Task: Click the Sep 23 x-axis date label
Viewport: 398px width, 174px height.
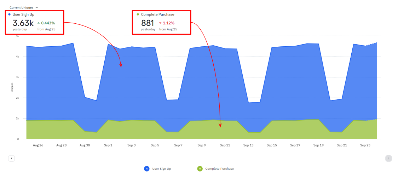Action: [x=365, y=145]
